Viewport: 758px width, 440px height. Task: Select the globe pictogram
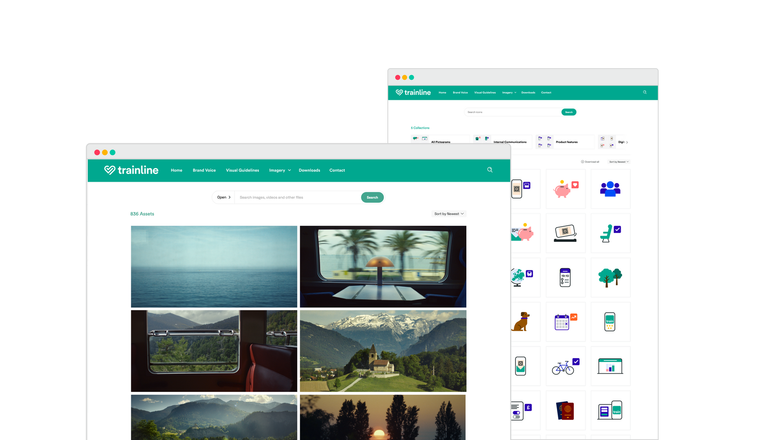point(522,277)
